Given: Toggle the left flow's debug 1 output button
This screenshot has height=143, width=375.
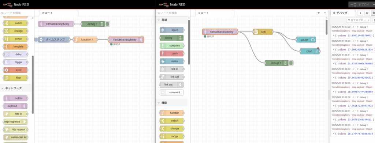Looking at the screenshot, I should (x=107, y=24).
